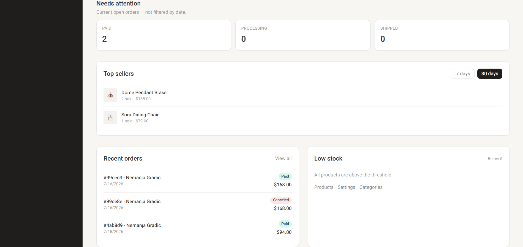Open View all recent orders
Viewport: 523px width, 247px height.
click(x=283, y=158)
